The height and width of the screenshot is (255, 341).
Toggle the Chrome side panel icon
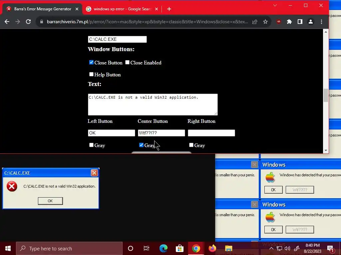[x=300, y=22]
